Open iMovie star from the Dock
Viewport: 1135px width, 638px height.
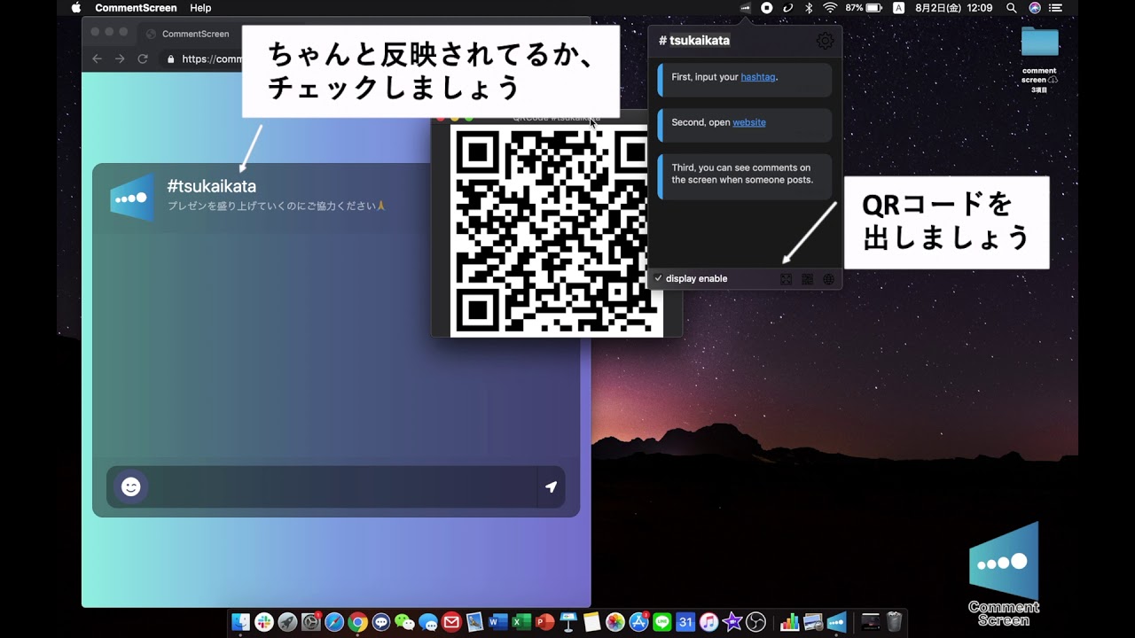[x=732, y=622]
